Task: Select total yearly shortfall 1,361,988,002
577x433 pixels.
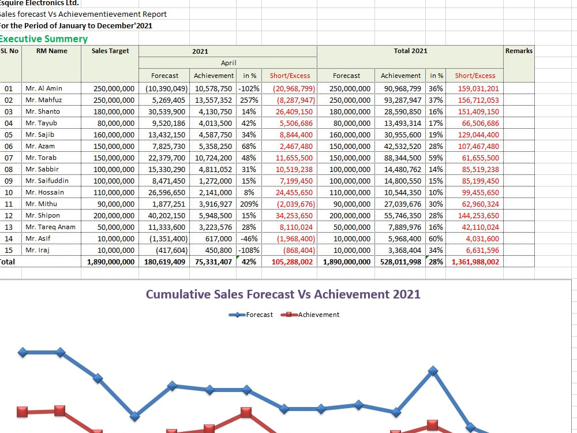Action: 475,262
